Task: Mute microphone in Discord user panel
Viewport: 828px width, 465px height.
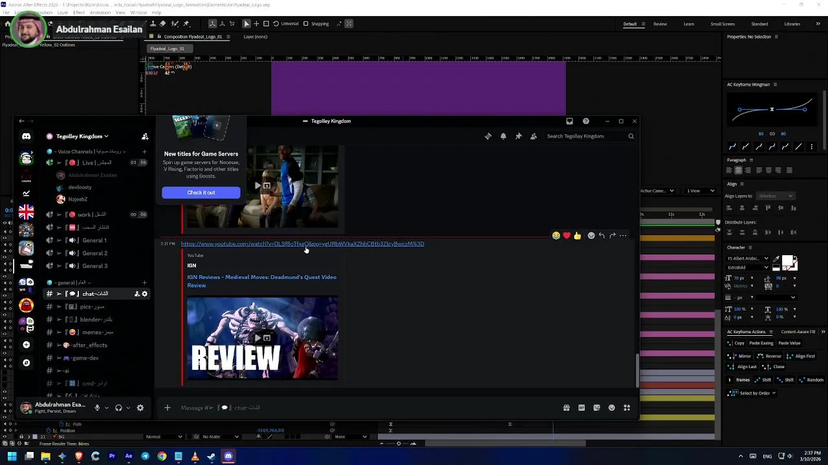Action: click(97, 408)
